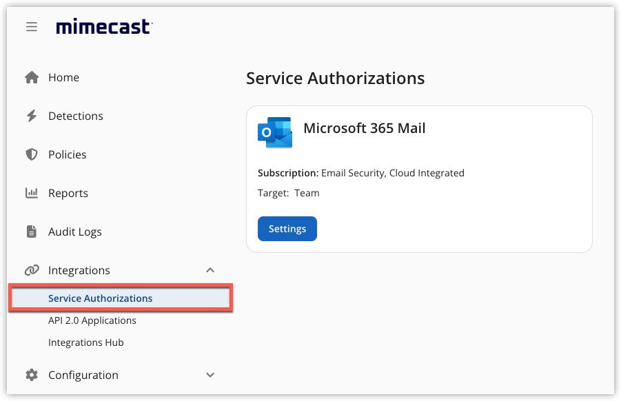Select the Reports bar chart icon
Screen dimensions: 621x401
[32, 194]
